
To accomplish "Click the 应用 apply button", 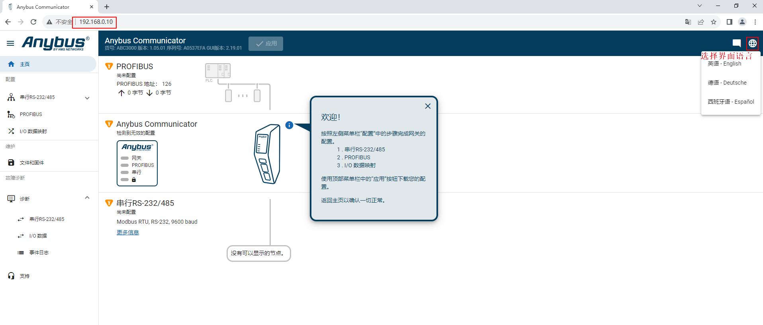I will click(266, 44).
